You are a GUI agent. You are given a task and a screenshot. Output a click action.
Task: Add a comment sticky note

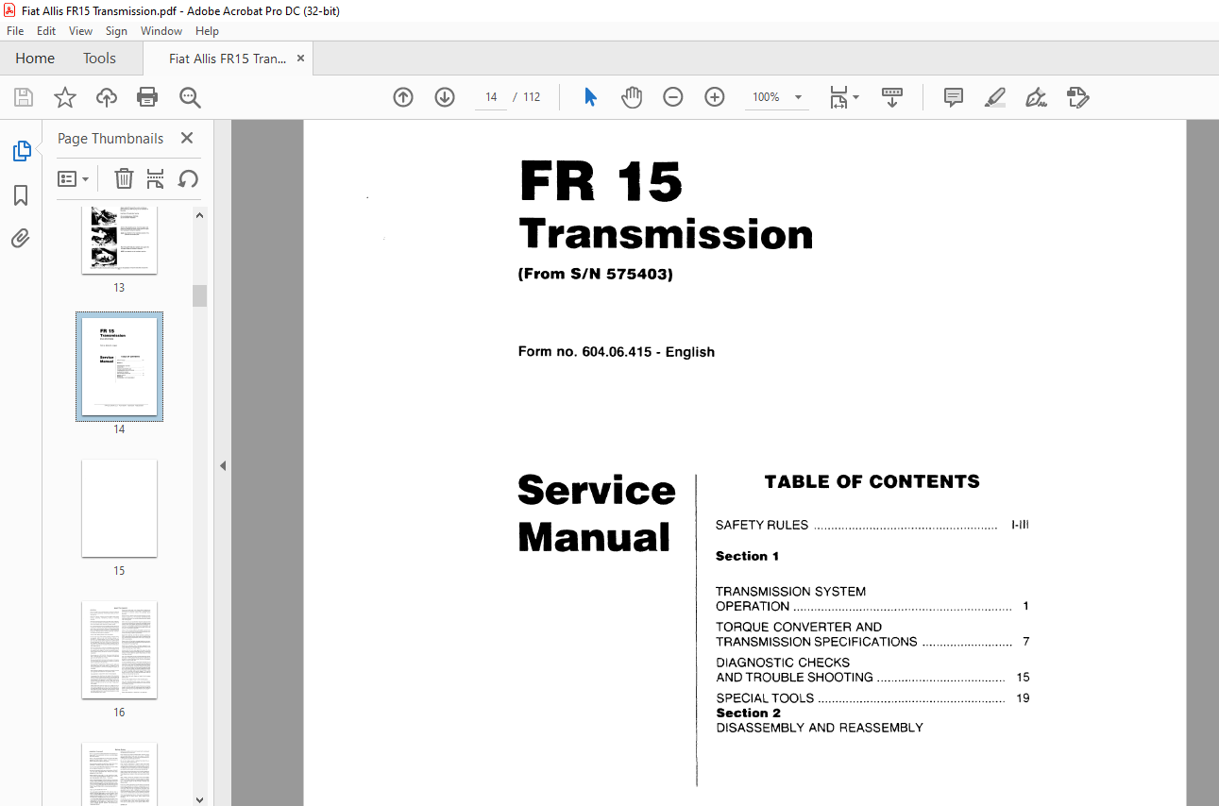(x=954, y=97)
